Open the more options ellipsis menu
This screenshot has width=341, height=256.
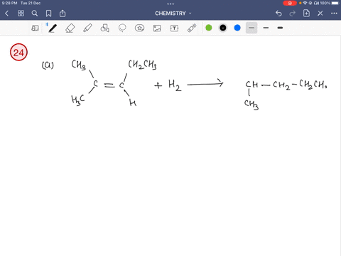click(334, 14)
